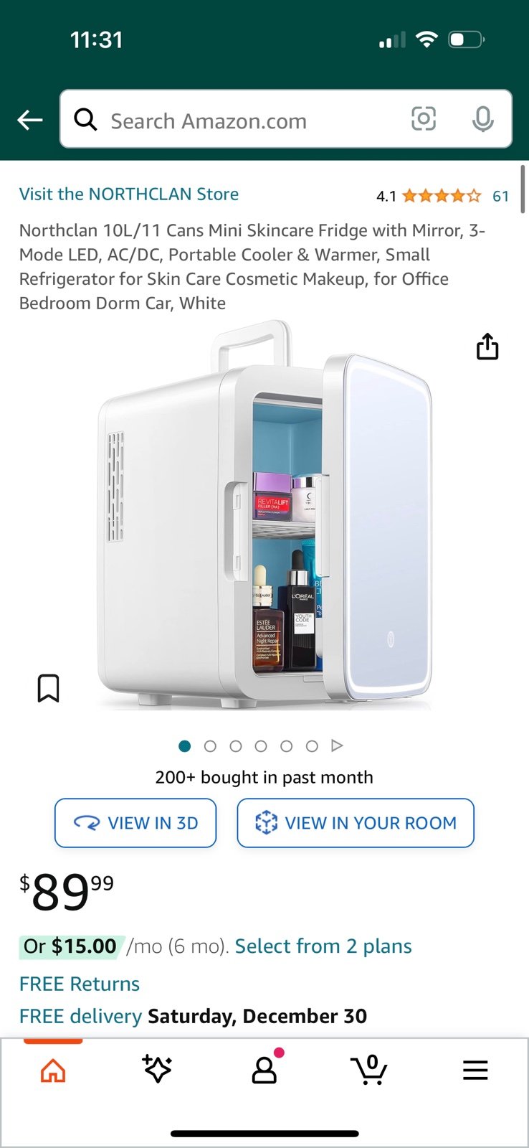Viewport: 529px width, 1148px height.
Task: Go to Home tab in bottom bar
Action: click(x=53, y=1071)
